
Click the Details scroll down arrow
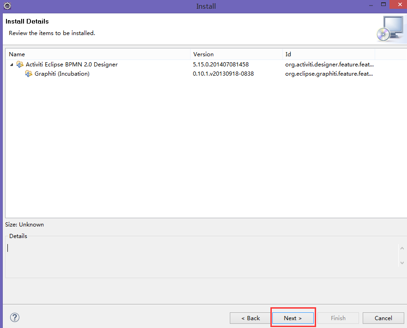[401, 262]
